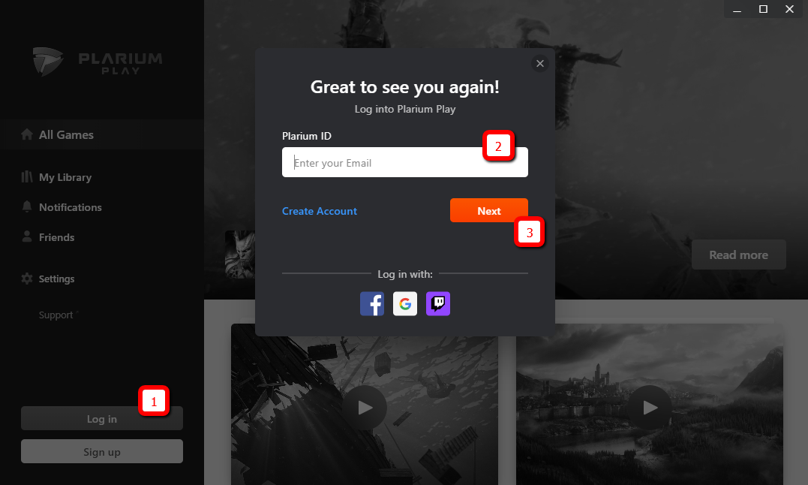Click the Read more button
Viewport: 808px width, 485px height.
pos(738,255)
